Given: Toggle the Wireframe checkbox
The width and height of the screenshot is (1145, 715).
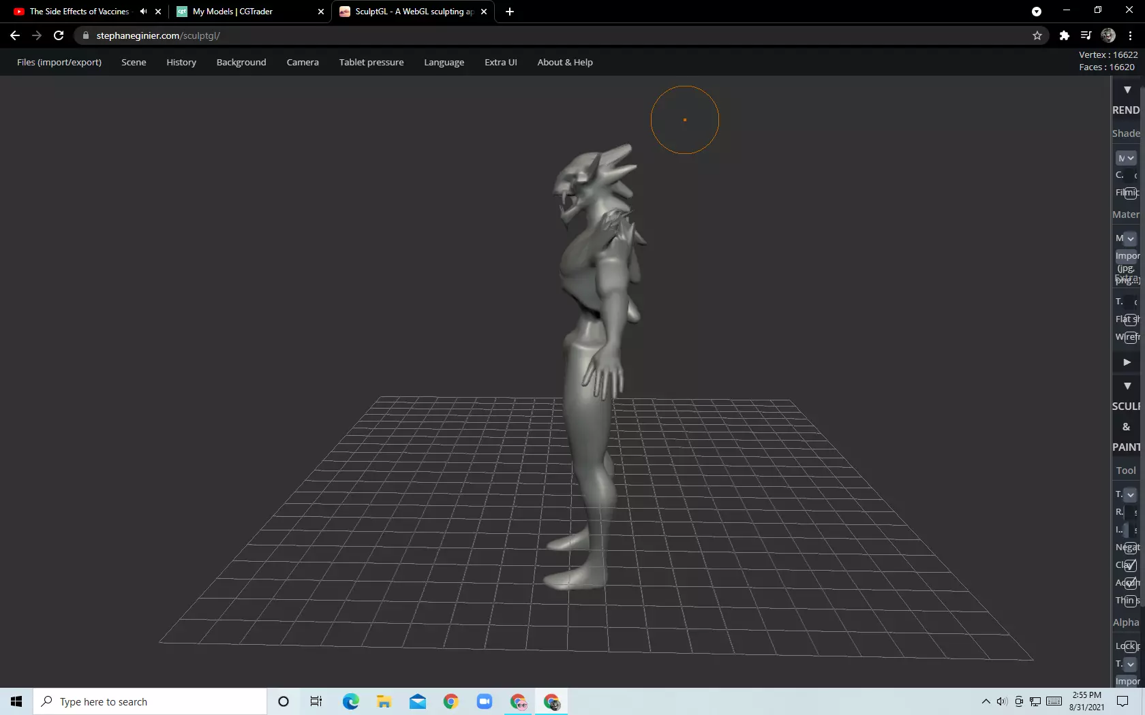Looking at the screenshot, I should (x=1131, y=337).
